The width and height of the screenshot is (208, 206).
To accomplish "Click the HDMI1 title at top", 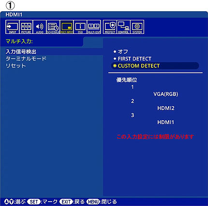I will [x=14, y=15].
